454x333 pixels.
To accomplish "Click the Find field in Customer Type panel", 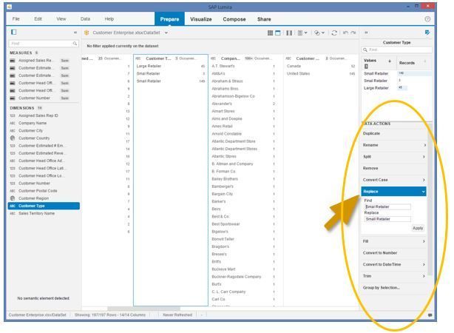I will click(x=396, y=50).
